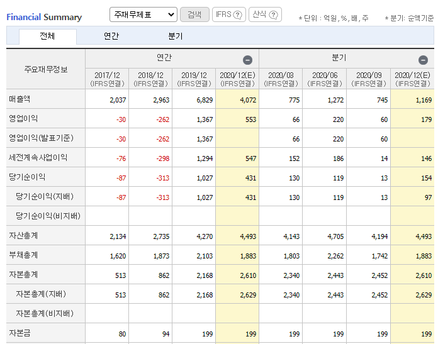The image size is (438, 344).
Task: Switch to the 연간 tab
Action: pos(111,36)
